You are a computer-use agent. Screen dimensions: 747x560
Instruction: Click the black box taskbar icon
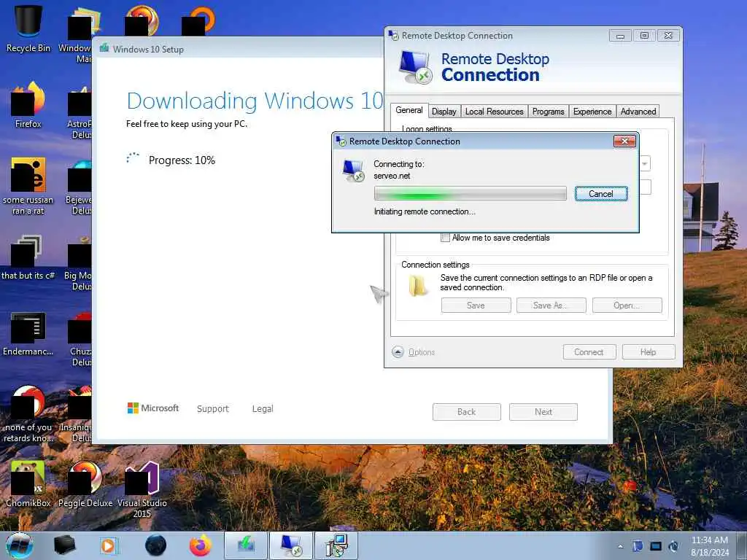pos(64,545)
